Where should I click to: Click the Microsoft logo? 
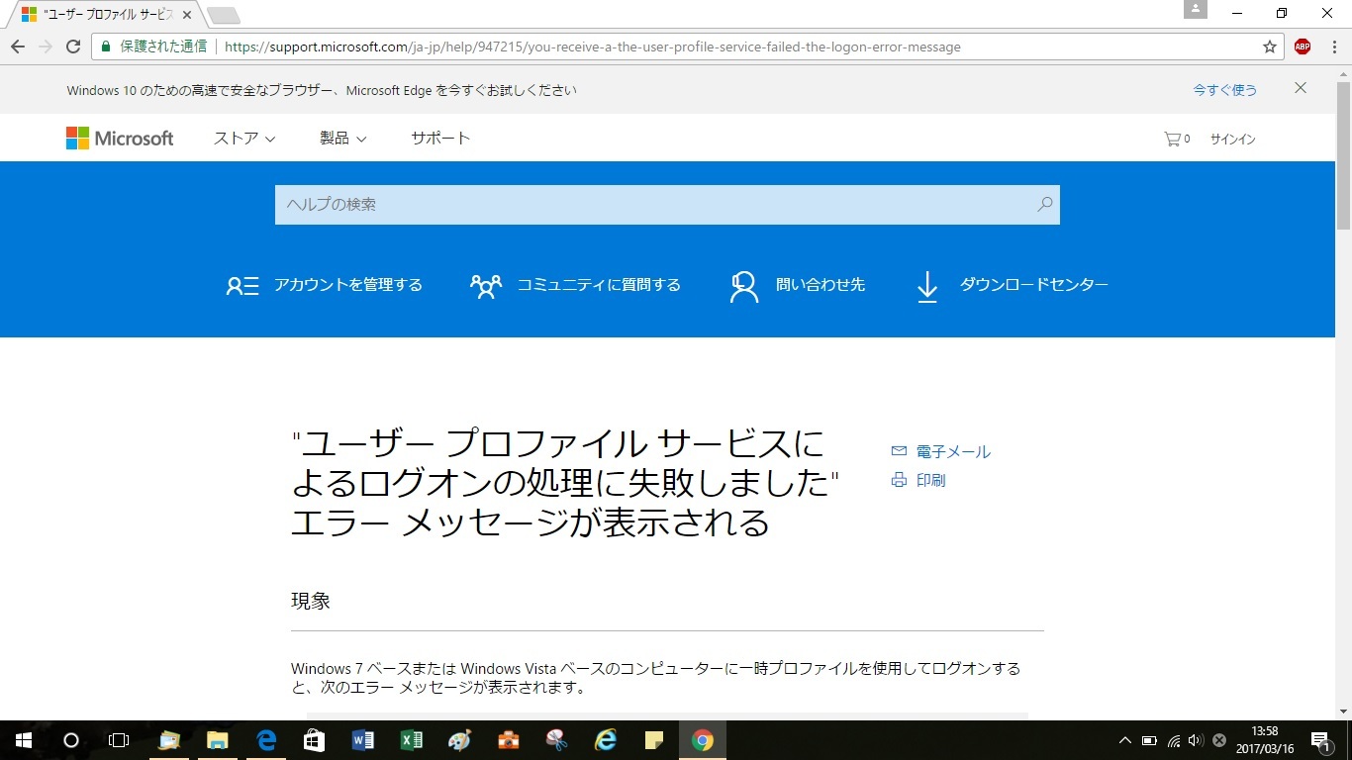120,139
